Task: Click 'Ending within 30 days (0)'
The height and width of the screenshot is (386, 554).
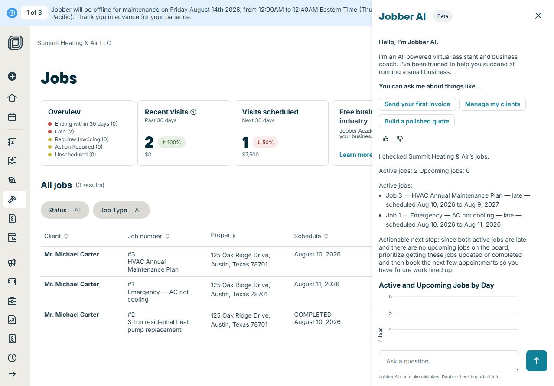Action: click(x=86, y=124)
